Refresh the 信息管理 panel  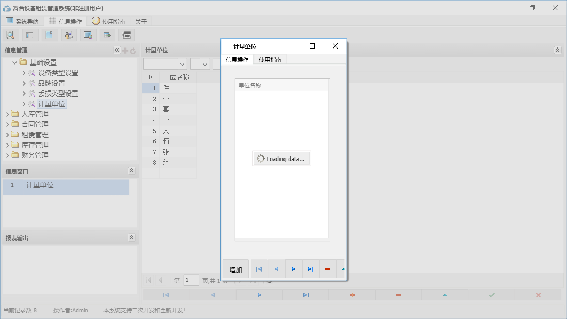coord(133,50)
